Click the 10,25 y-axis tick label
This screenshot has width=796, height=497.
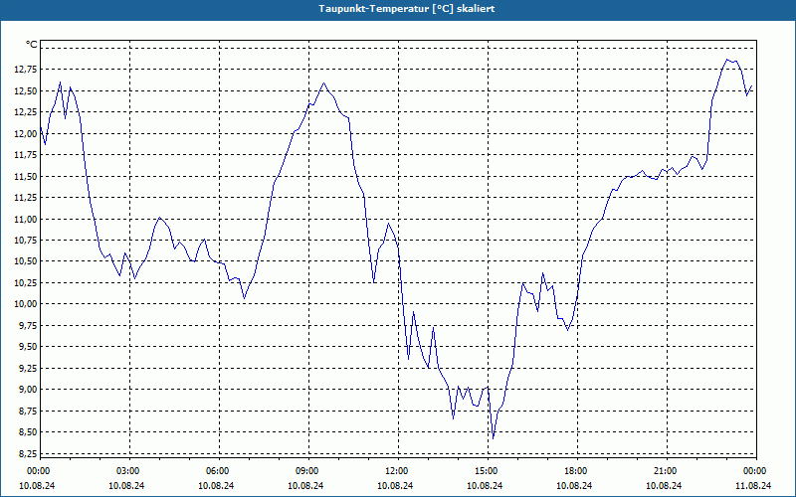pos(26,283)
